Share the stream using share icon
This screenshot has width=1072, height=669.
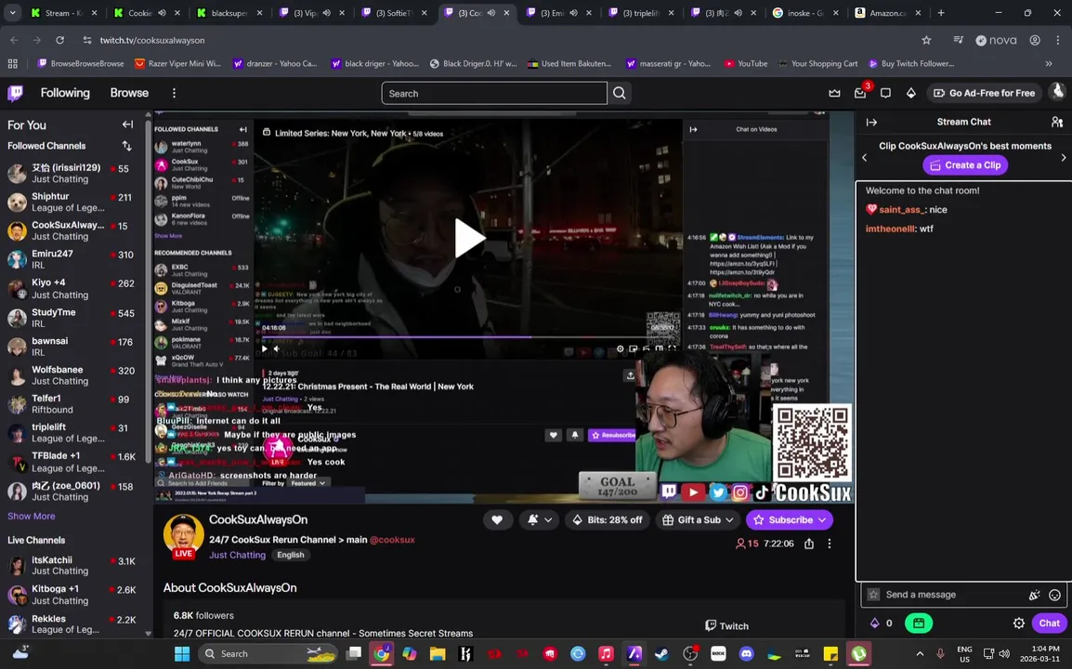coord(809,544)
